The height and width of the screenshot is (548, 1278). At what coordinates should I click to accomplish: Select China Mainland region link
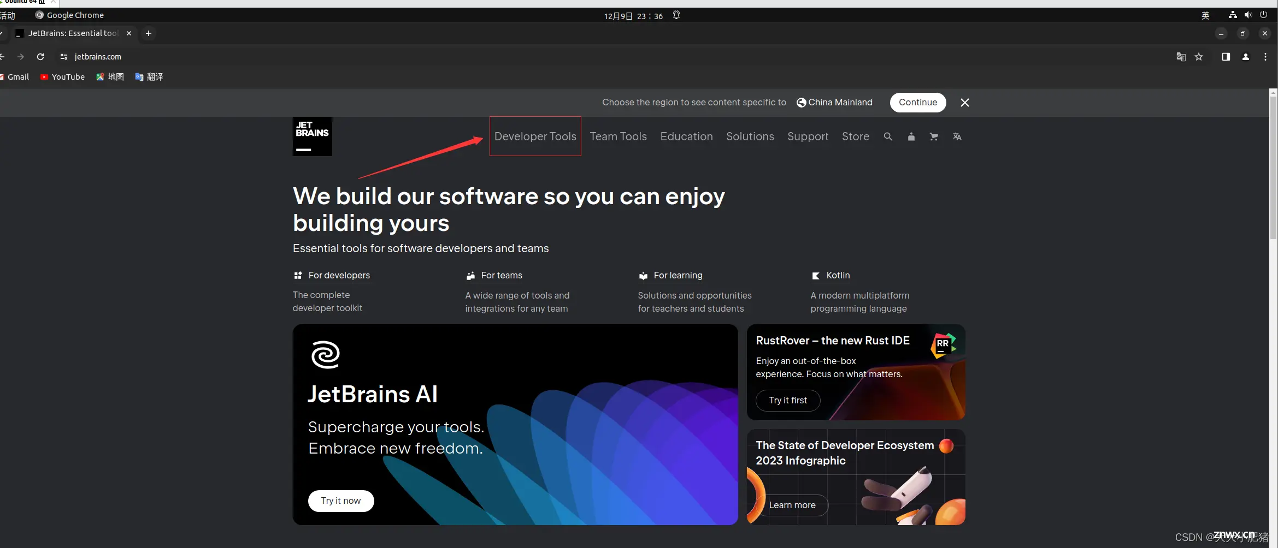tap(840, 103)
